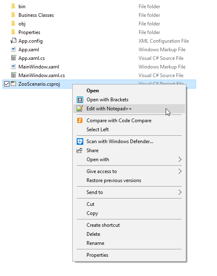The width and height of the screenshot is (217, 276).
Task: Expand the Send to submenu arrow
Action: pyautogui.click(x=180, y=192)
